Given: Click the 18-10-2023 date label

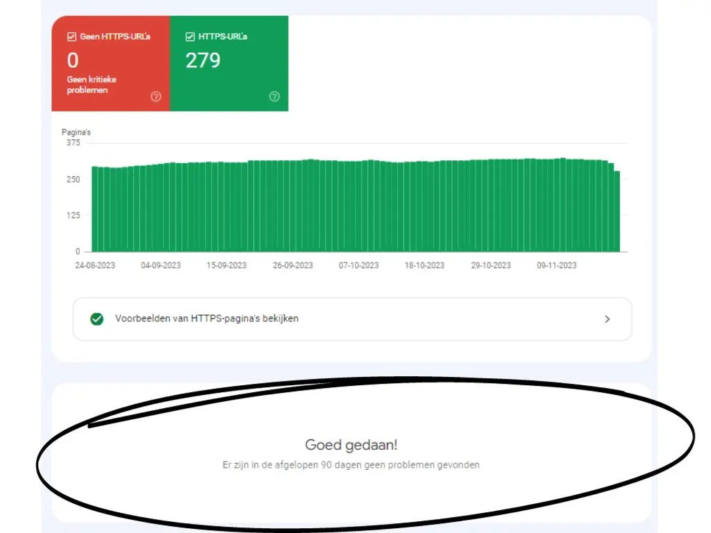Looking at the screenshot, I should pos(425,266).
